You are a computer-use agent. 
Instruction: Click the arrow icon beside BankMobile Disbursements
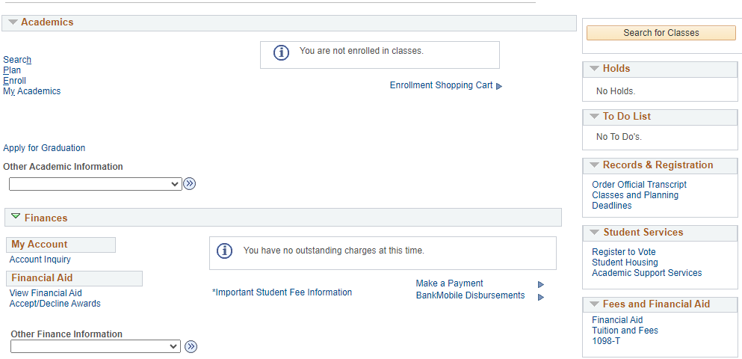541,297
